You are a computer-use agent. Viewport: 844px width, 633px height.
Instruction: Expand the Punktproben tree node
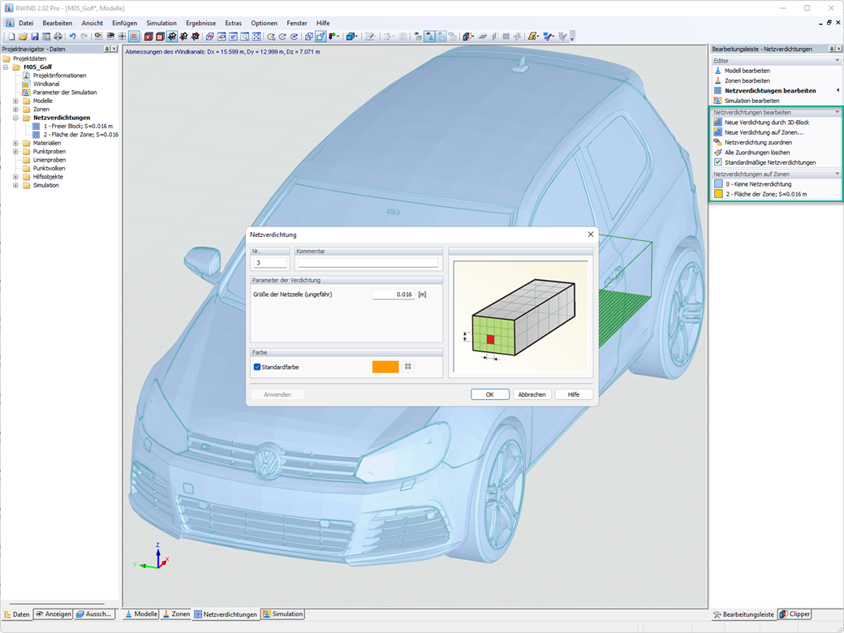[15, 151]
